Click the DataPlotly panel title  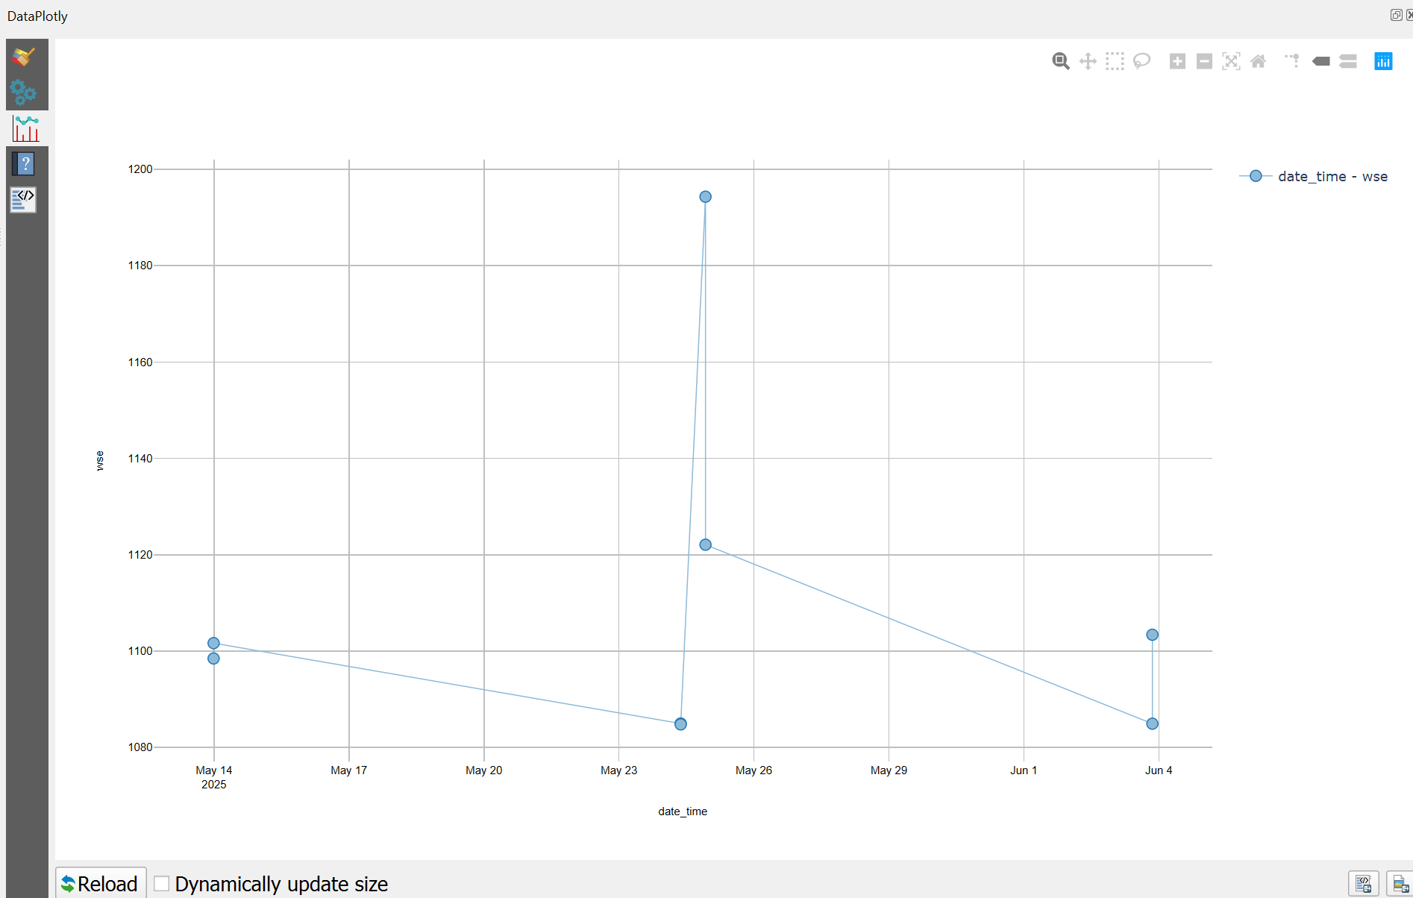click(37, 16)
